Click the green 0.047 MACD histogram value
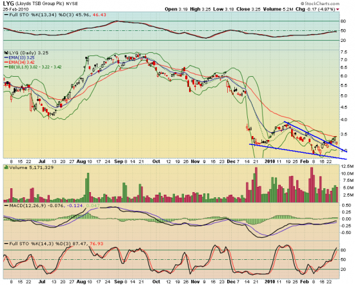Screen dimensions: 355x285 click(93, 206)
